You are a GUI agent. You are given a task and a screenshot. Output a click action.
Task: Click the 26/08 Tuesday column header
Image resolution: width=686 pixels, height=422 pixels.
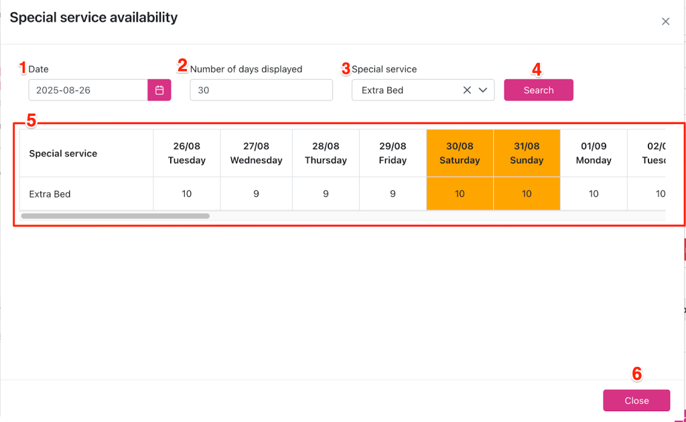point(186,153)
